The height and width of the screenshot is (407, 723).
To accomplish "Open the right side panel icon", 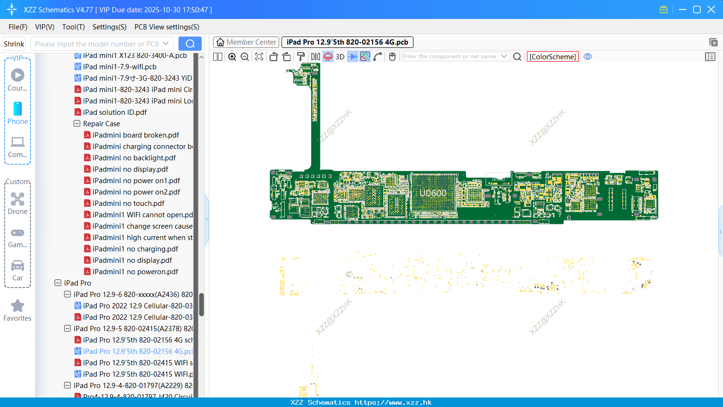I will click(710, 56).
